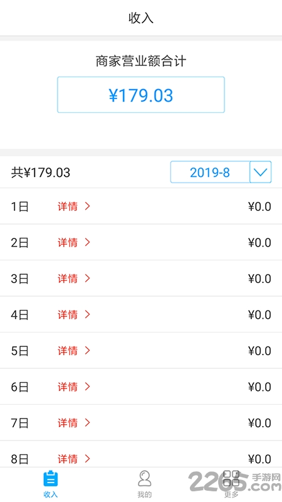The width and height of the screenshot is (282, 502).
Task: Open 详情 for 8日
Action: click(68, 459)
